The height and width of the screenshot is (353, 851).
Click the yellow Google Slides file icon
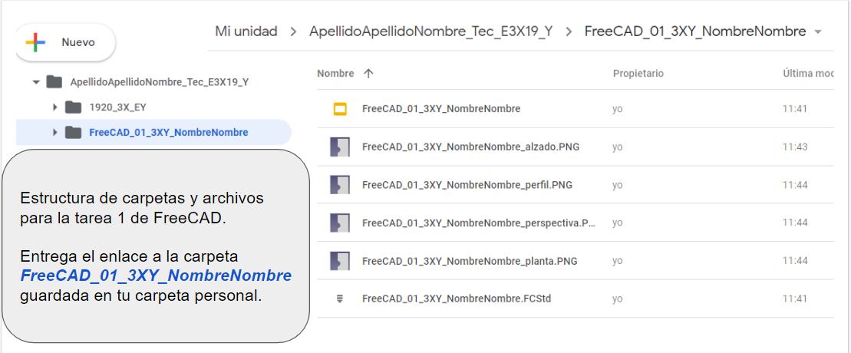click(x=340, y=109)
